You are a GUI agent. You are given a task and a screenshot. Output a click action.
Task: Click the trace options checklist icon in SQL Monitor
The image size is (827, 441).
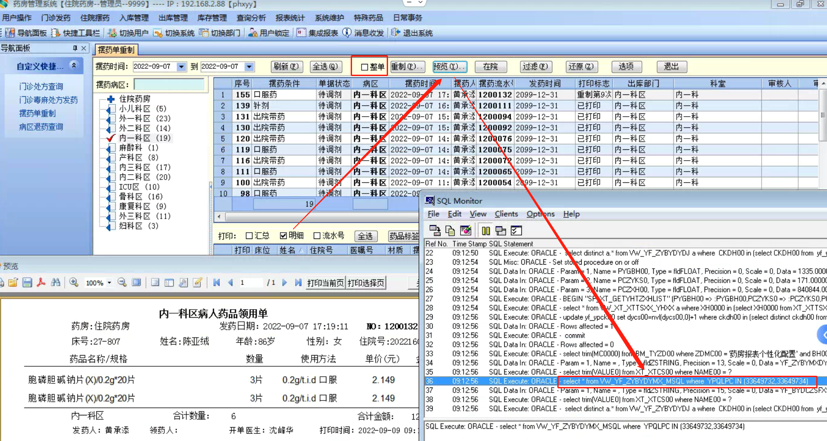(x=516, y=231)
